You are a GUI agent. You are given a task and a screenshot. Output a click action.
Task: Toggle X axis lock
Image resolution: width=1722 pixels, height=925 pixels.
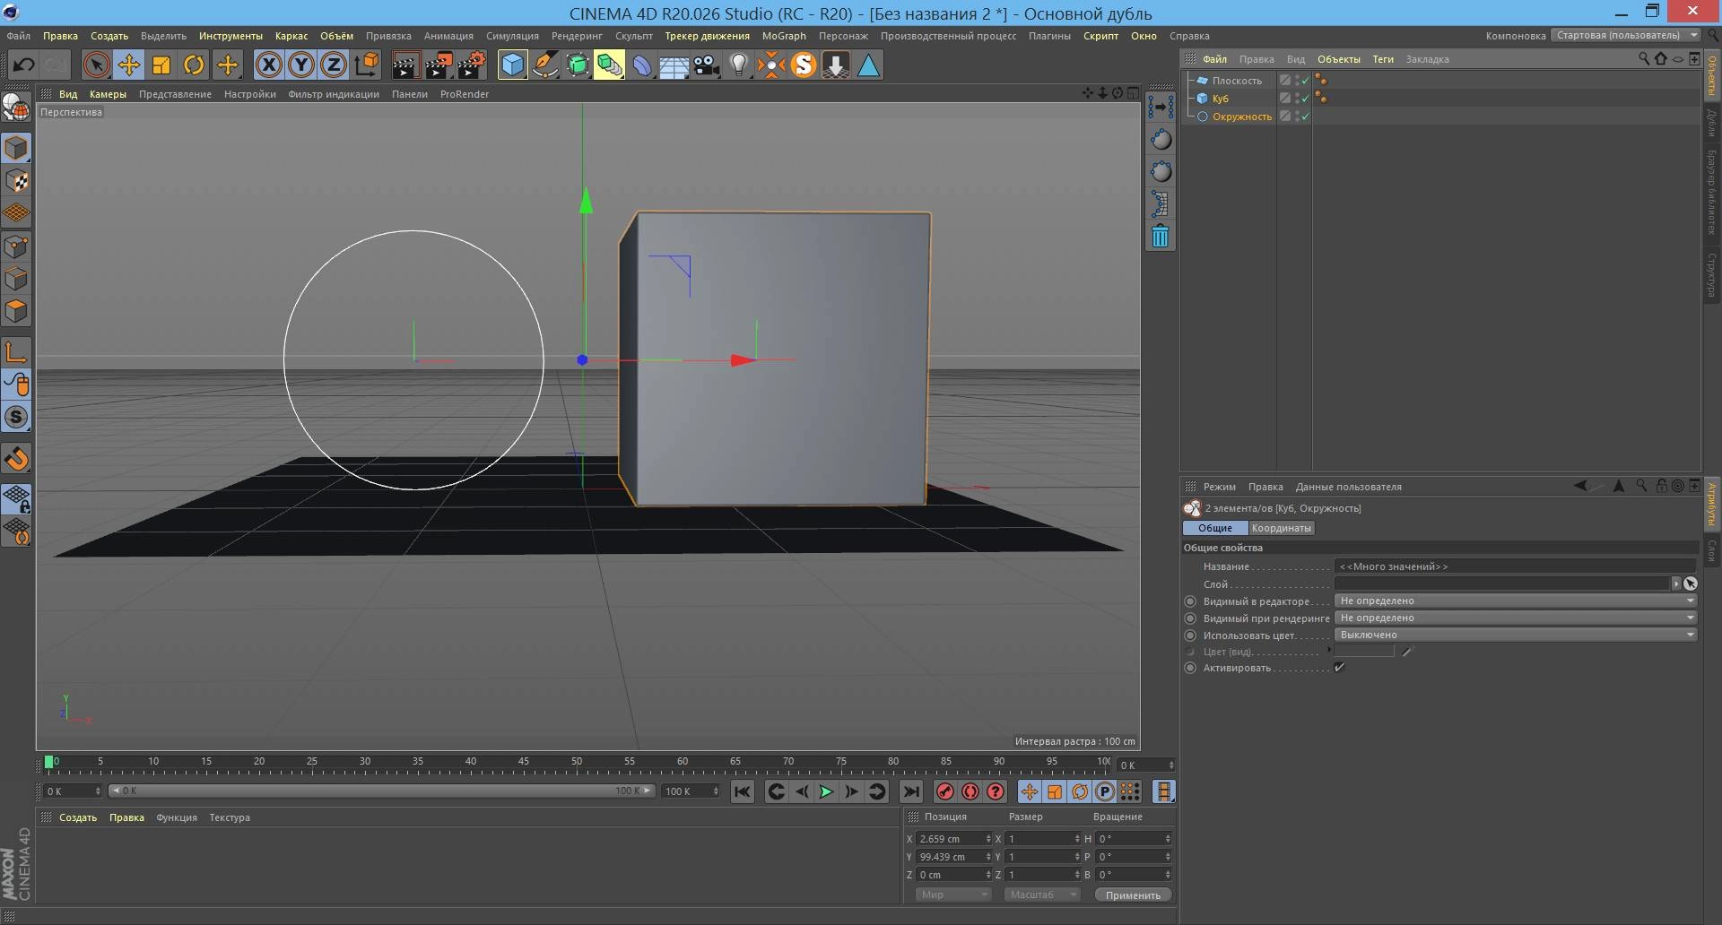coord(268,65)
